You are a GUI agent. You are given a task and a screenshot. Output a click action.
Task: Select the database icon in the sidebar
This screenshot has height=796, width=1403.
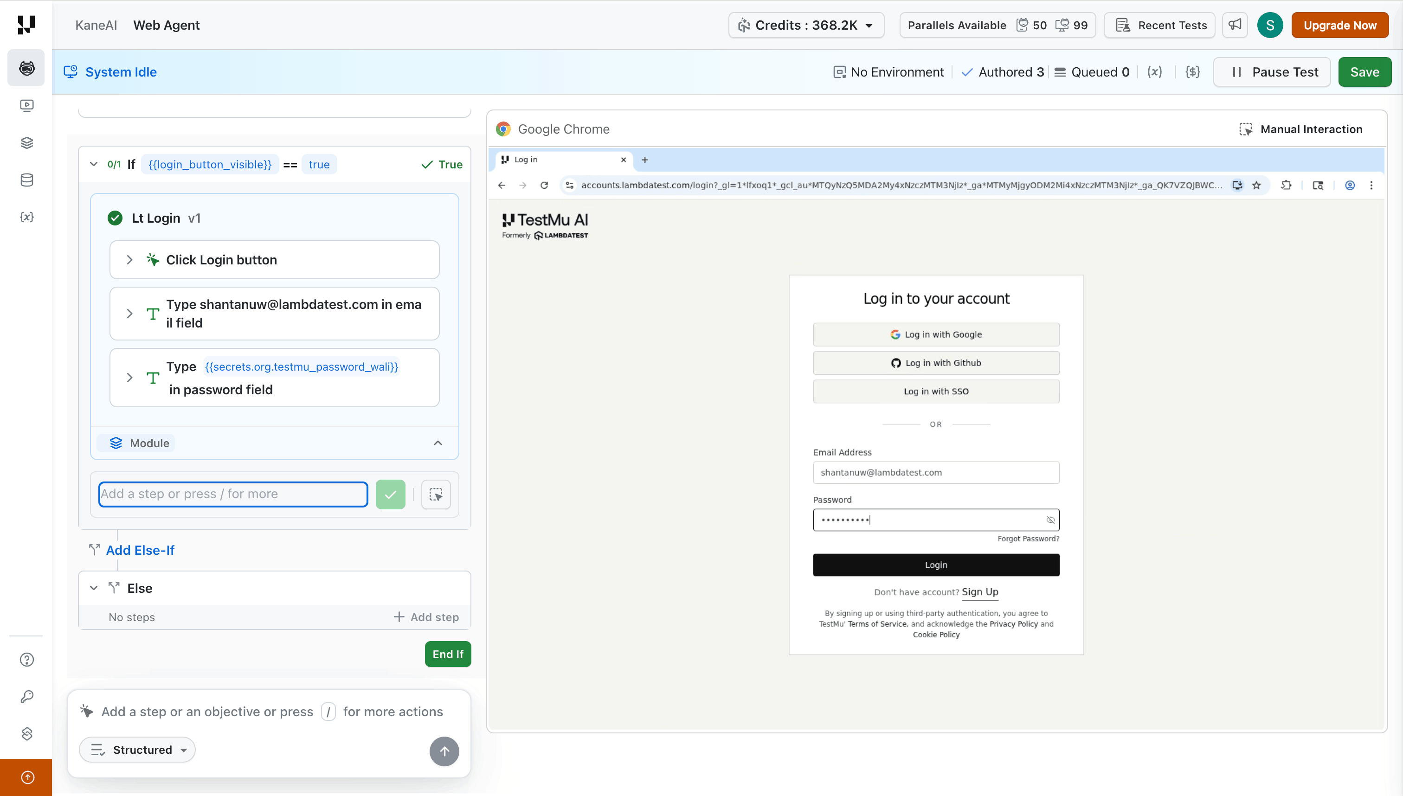point(26,180)
